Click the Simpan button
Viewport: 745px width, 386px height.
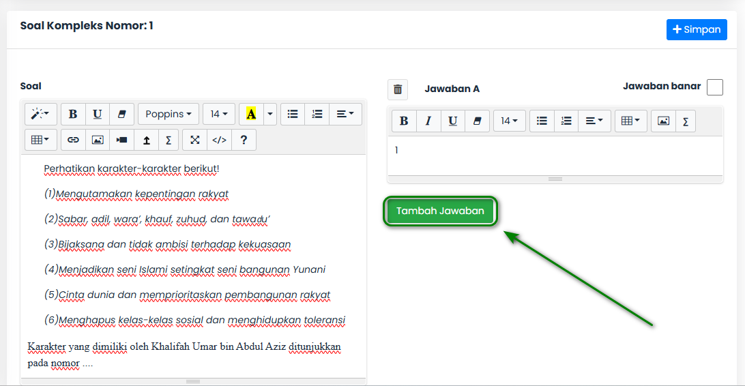[x=697, y=29]
